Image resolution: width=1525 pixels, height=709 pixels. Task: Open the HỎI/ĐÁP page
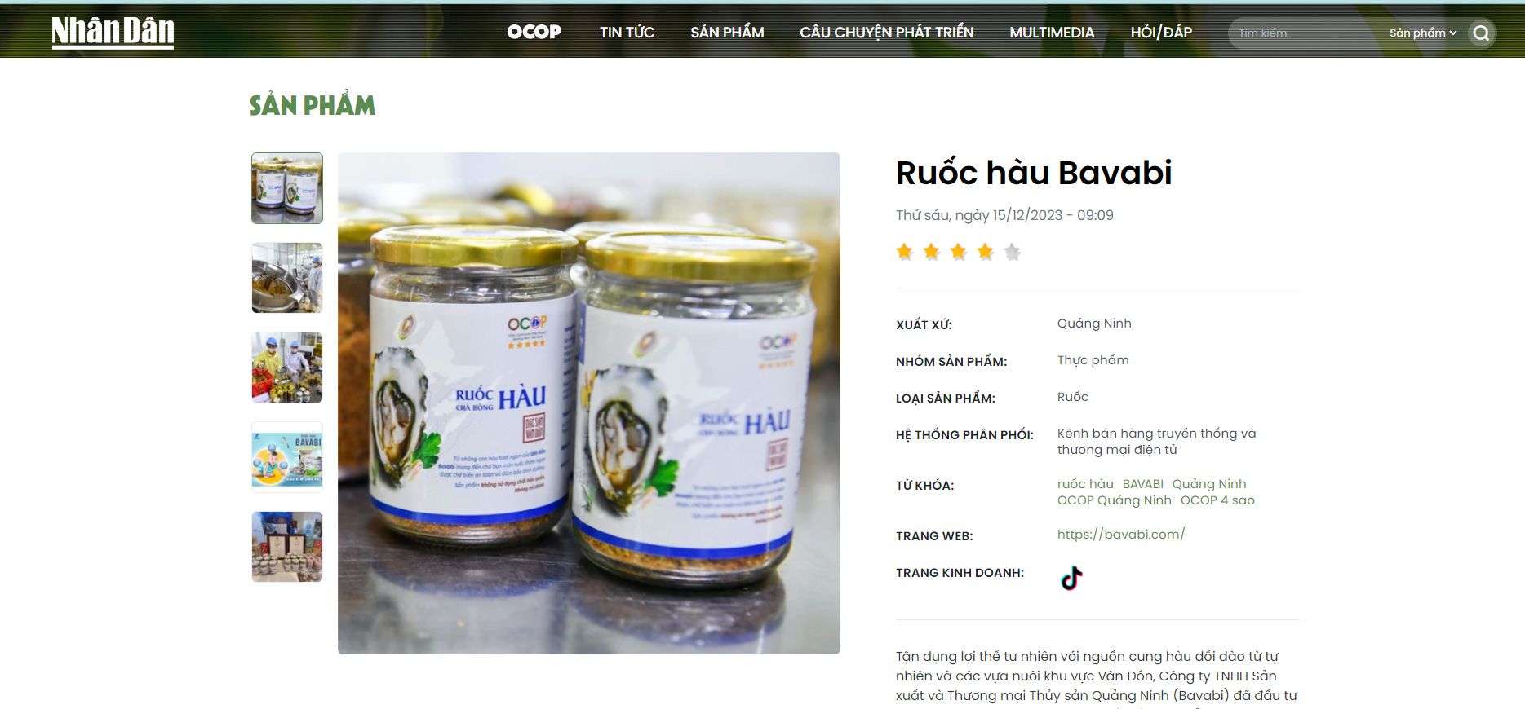tap(1161, 33)
